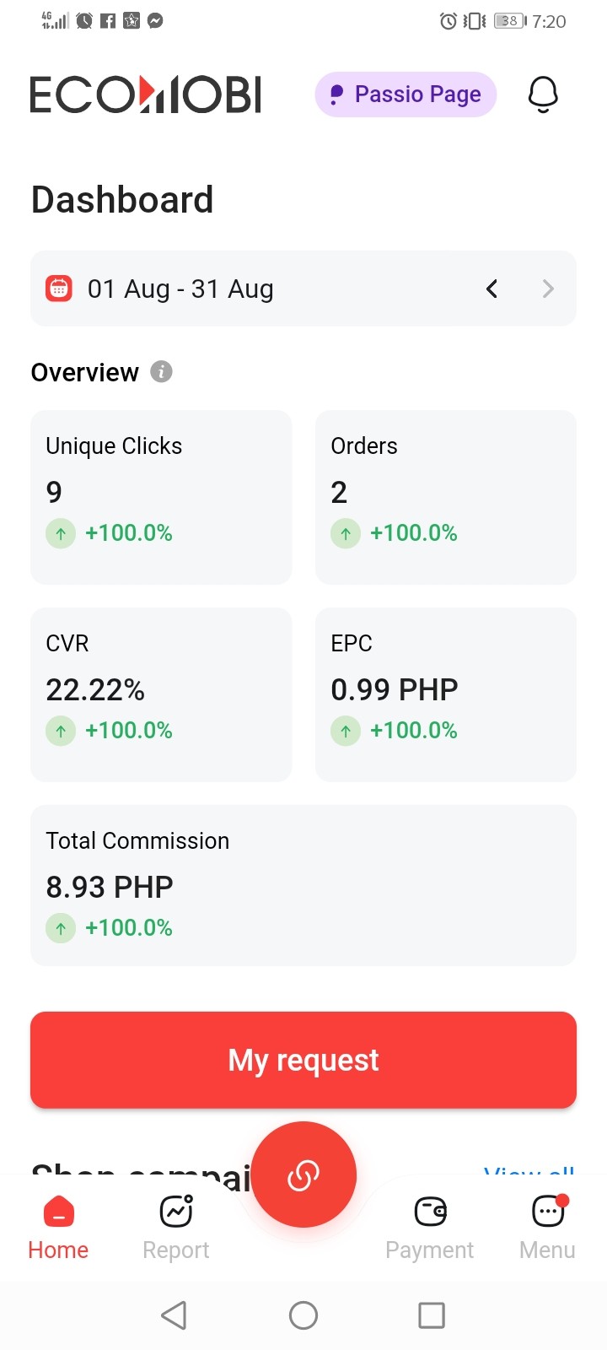607x1350 pixels.
Task: Open notifications bell icon
Action: pos(543,94)
